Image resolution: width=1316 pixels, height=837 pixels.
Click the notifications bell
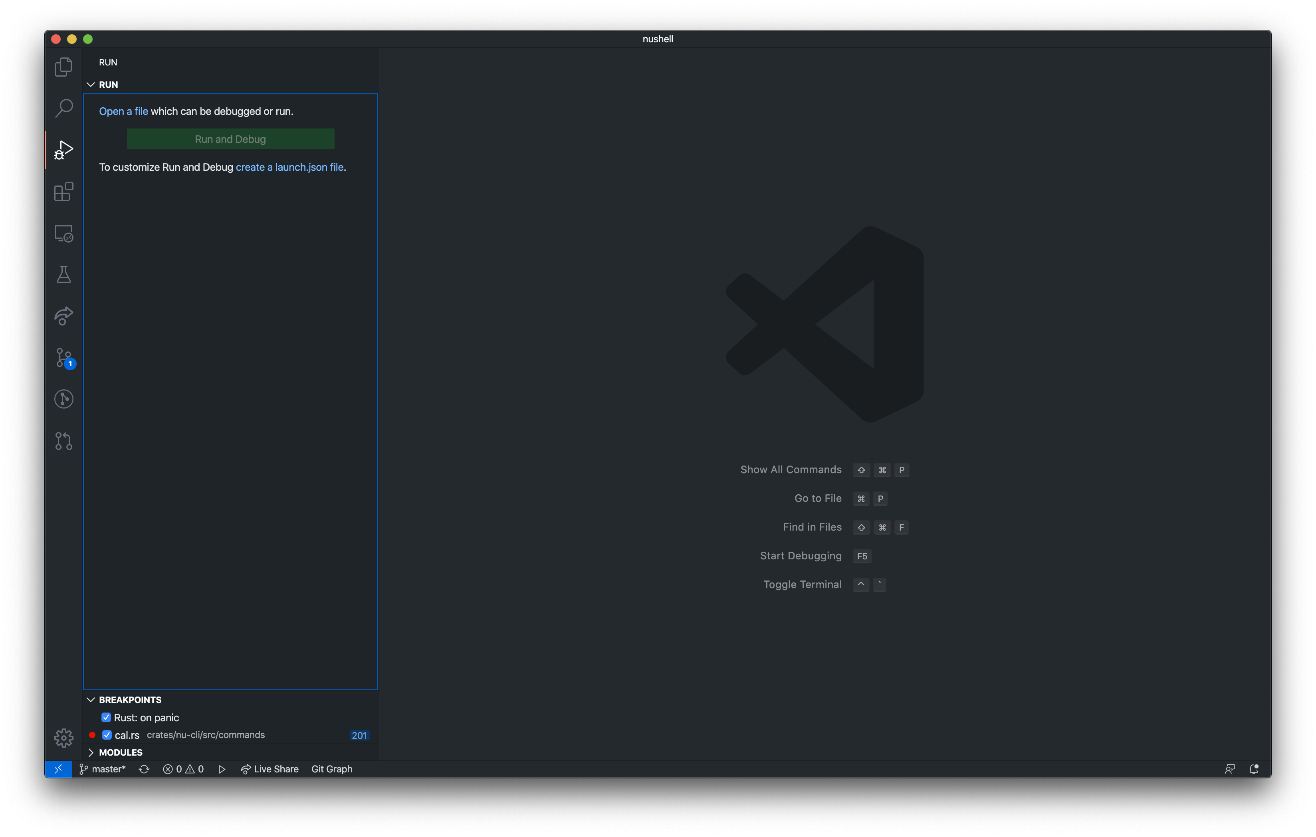[1254, 769]
